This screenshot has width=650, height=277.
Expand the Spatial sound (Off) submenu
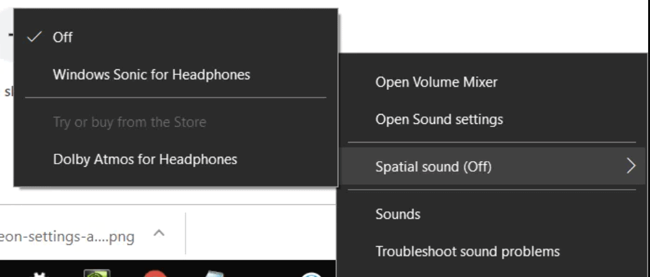[x=493, y=166]
